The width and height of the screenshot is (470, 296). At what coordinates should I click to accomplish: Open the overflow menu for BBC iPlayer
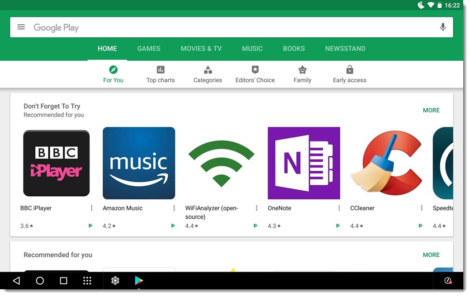coord(91,208)
